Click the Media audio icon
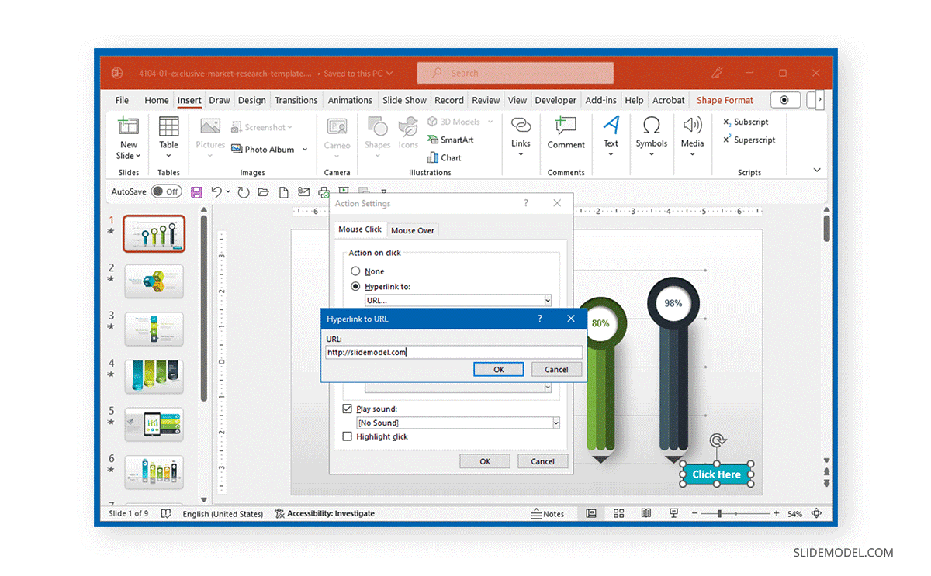The height and width of the screenshot is (576, 931). 692,126
